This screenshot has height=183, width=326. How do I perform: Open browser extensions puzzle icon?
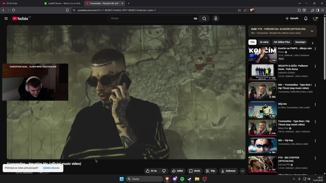(299, 10)
